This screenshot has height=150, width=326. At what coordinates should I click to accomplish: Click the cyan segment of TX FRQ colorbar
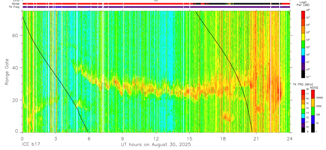tap(303, 116)
